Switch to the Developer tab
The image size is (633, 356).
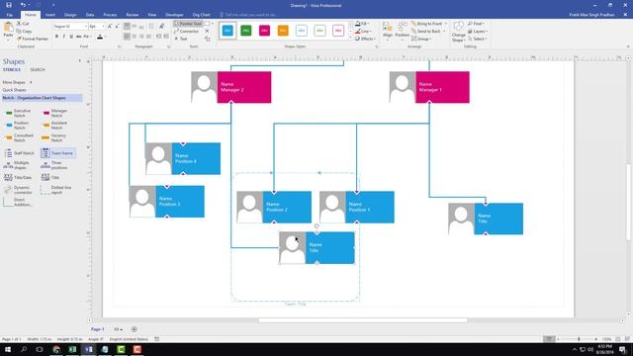174,15
